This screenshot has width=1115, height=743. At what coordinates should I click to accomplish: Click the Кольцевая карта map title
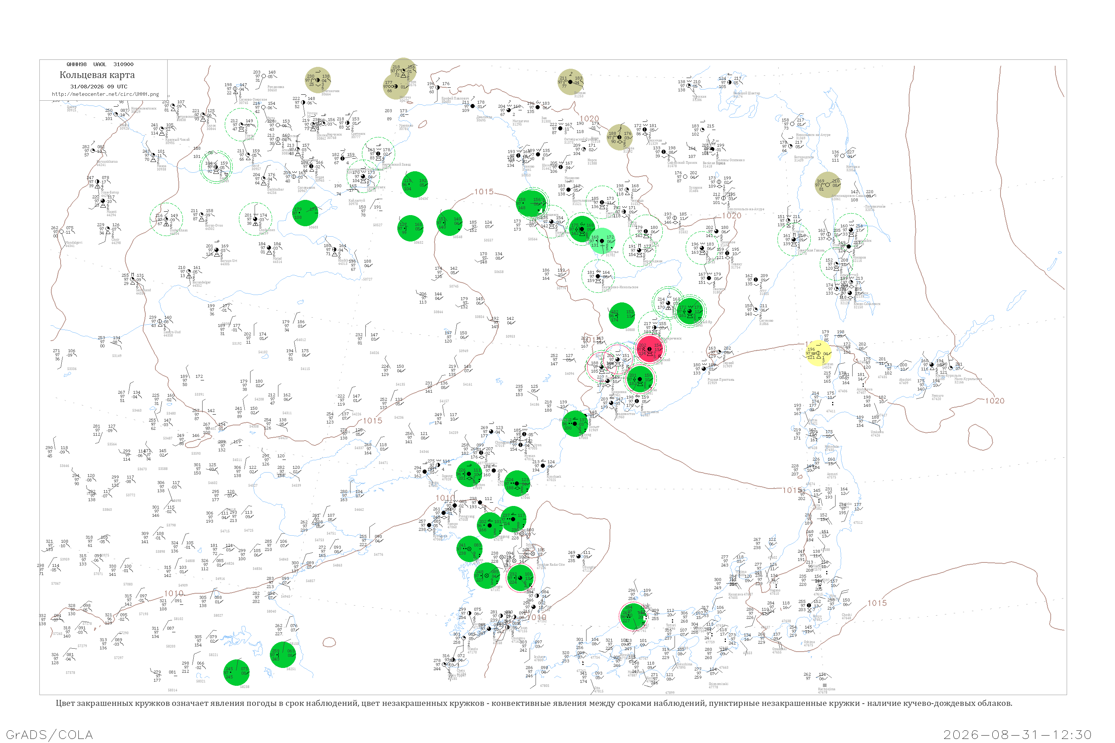coord(97,75)
